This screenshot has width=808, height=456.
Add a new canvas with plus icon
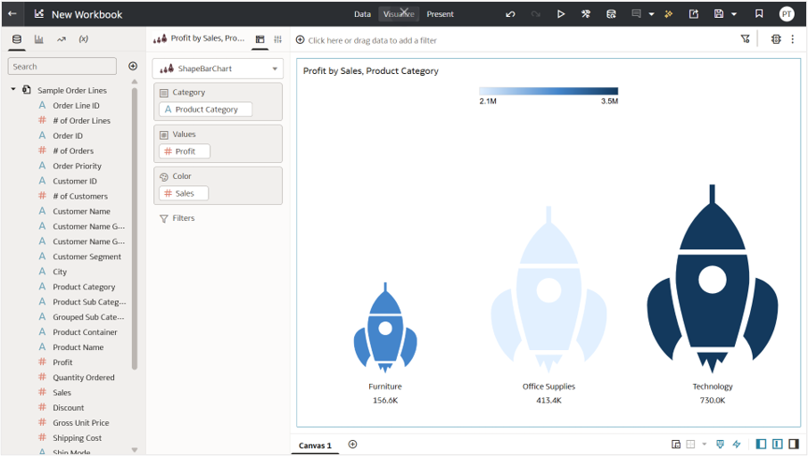[352, 444]
